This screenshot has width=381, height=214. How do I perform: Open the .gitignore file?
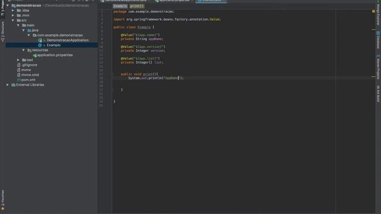pyautogui.click(x=29, y=65)
